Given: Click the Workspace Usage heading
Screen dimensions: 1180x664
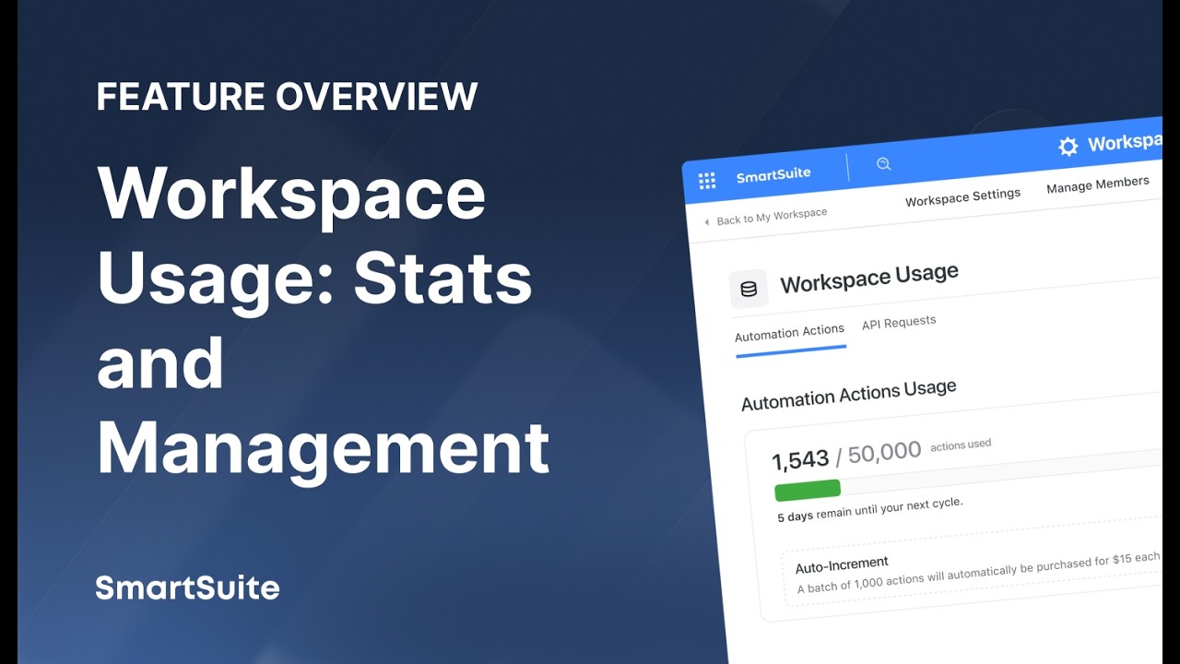Looking at the screenshot, I should click(869, 278).
